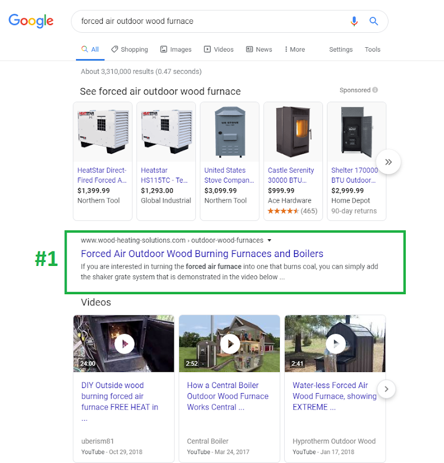
Task: Open the More search options menu
Action: click(295, 49)
